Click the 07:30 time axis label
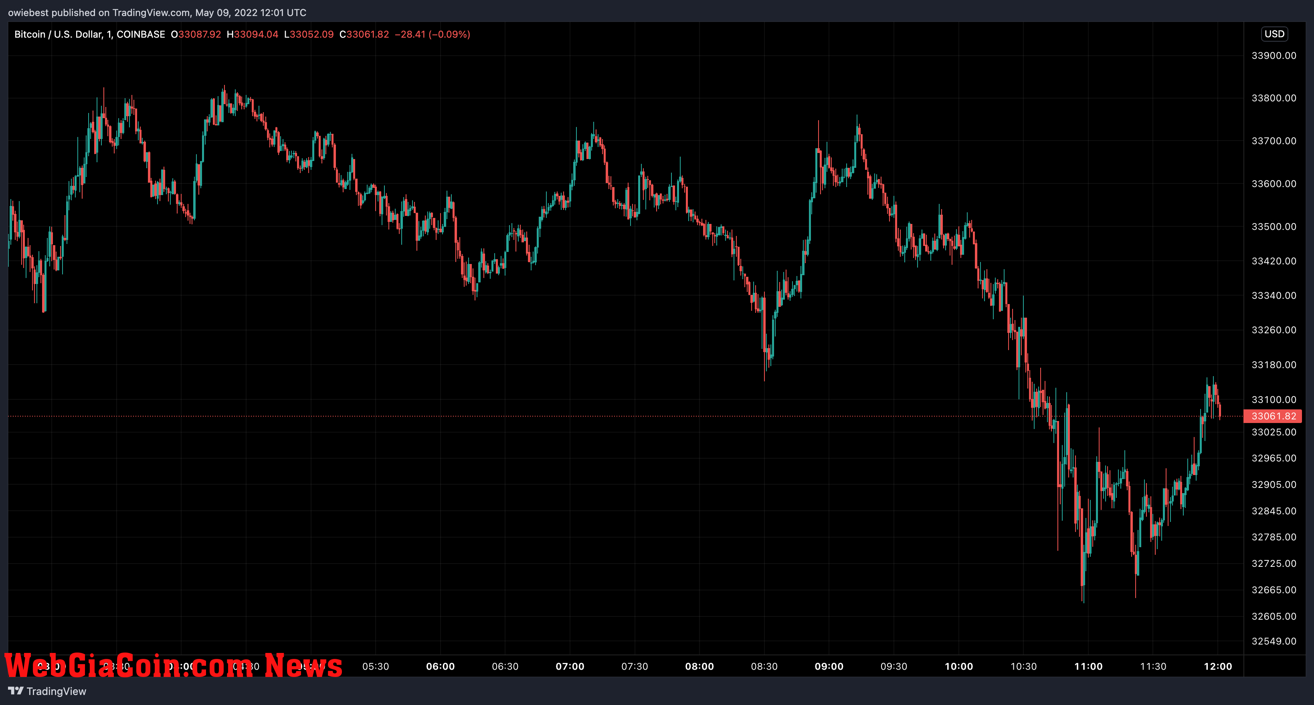Viewport: 1314px width, 705px height. point(635,666)
